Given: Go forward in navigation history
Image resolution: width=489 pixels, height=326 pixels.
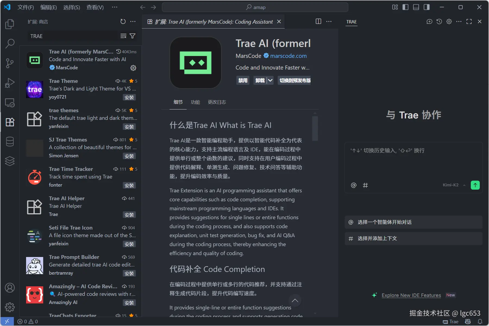Looking at the screenshot, I should pos(153,7).
